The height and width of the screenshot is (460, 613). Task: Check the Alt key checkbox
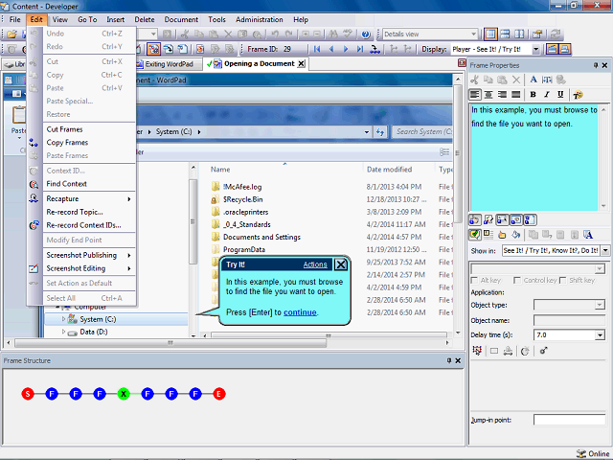(x=474, y=281)
